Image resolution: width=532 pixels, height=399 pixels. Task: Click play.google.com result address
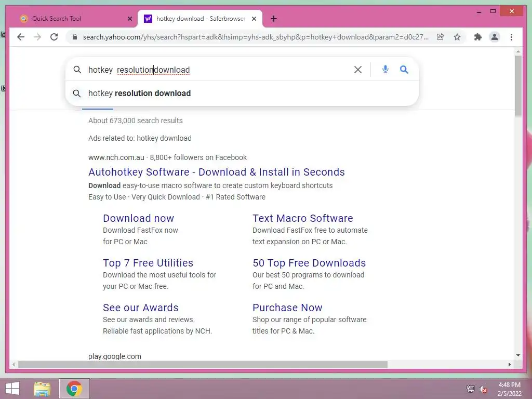[x=115, y=356]
